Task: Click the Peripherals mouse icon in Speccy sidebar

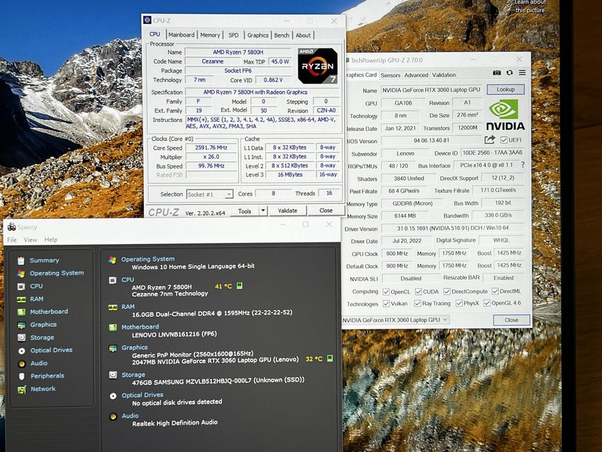Action: [22, 376]
